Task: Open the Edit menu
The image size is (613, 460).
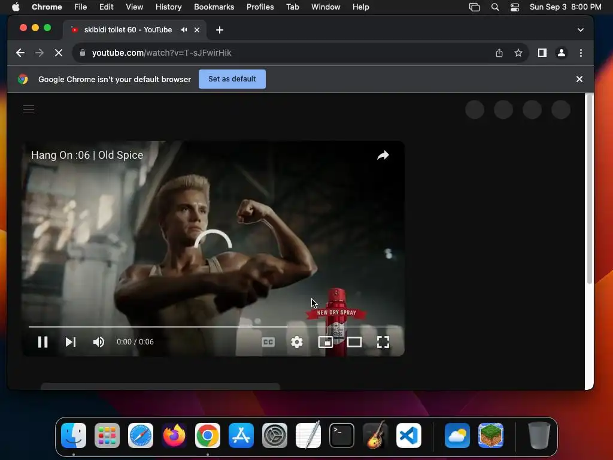Action: tap(107, 7)
